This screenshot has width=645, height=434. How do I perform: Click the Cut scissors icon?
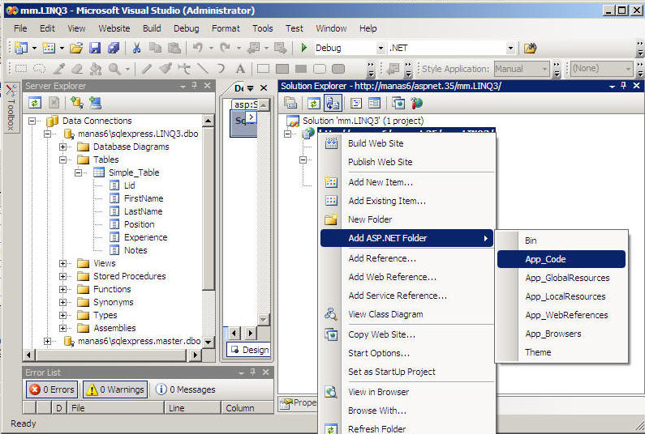136,48
